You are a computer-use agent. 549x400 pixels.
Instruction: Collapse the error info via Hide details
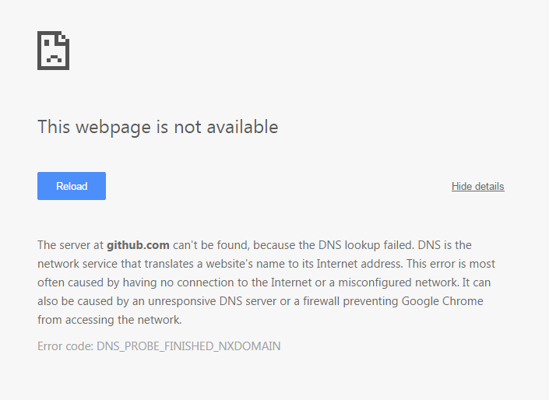477,186
